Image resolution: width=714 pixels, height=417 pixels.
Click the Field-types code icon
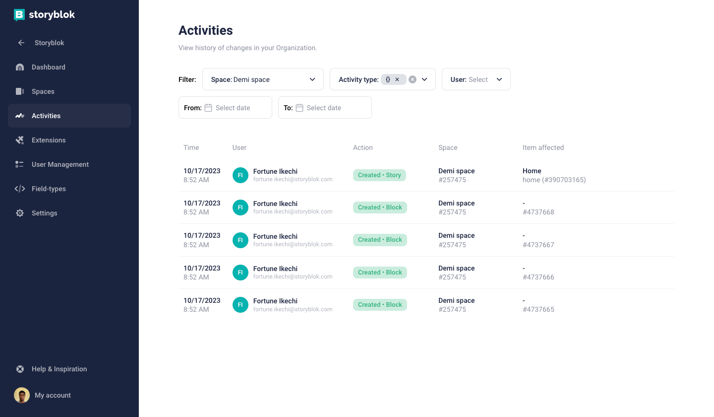pyautogui.click(x=20, y=189)
